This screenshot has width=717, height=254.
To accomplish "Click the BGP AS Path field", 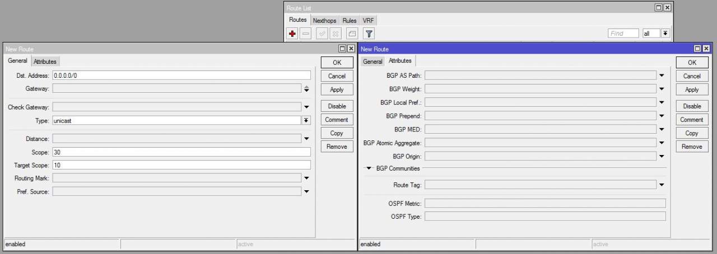I will click(x=541, y=75).
